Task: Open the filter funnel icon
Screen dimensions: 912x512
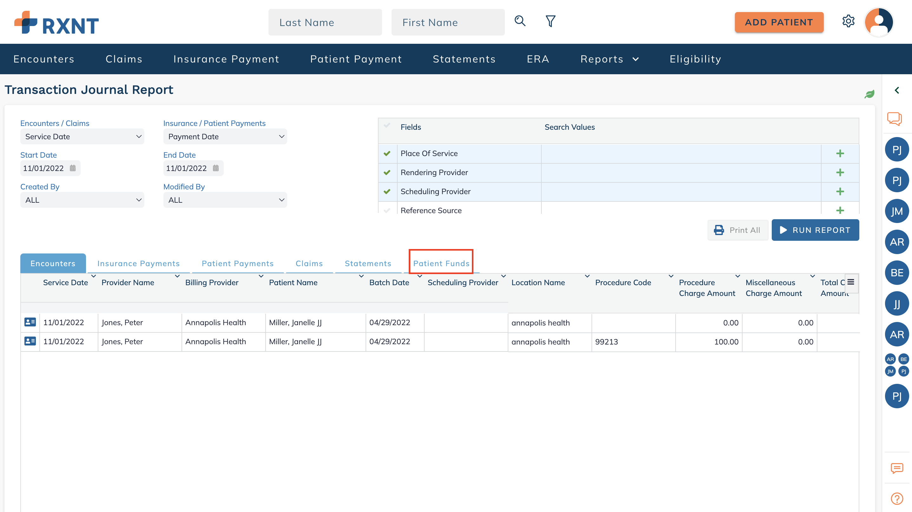Action: tap(550, 21)
